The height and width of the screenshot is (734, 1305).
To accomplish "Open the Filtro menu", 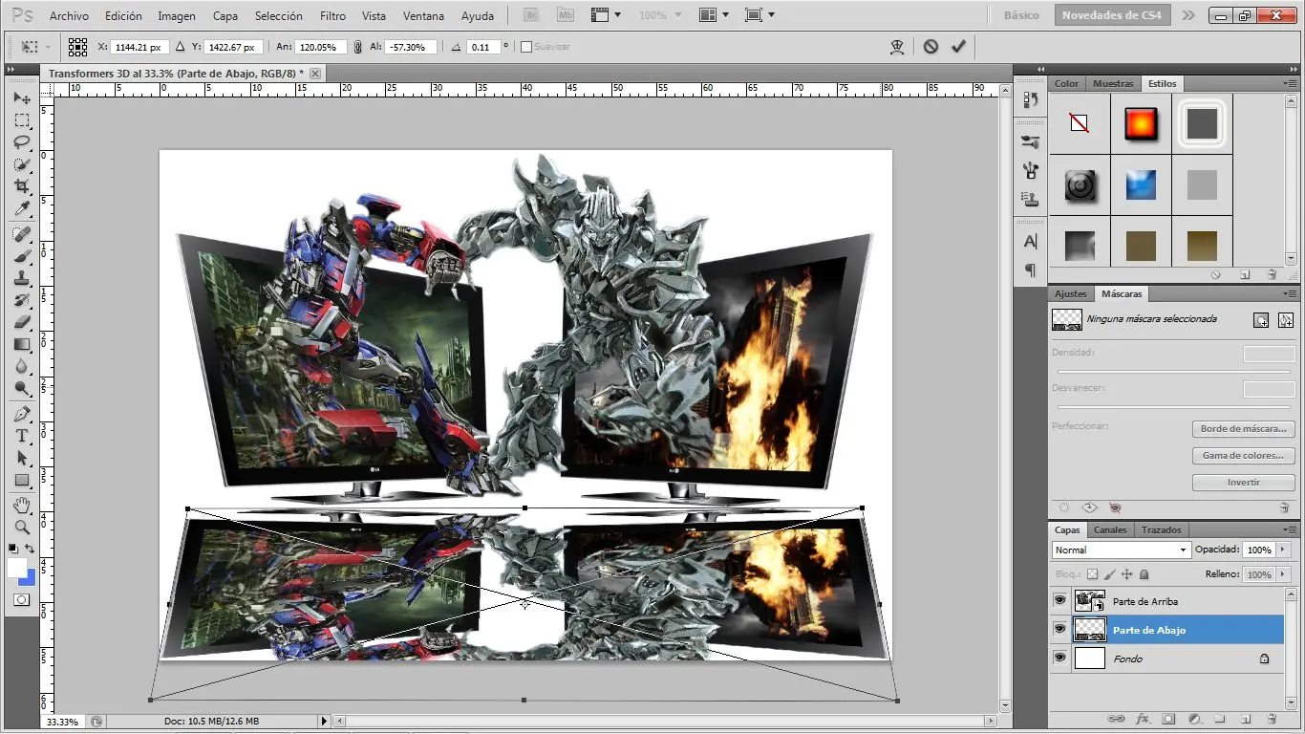I will pyautogui.click(x=333, y=16).
